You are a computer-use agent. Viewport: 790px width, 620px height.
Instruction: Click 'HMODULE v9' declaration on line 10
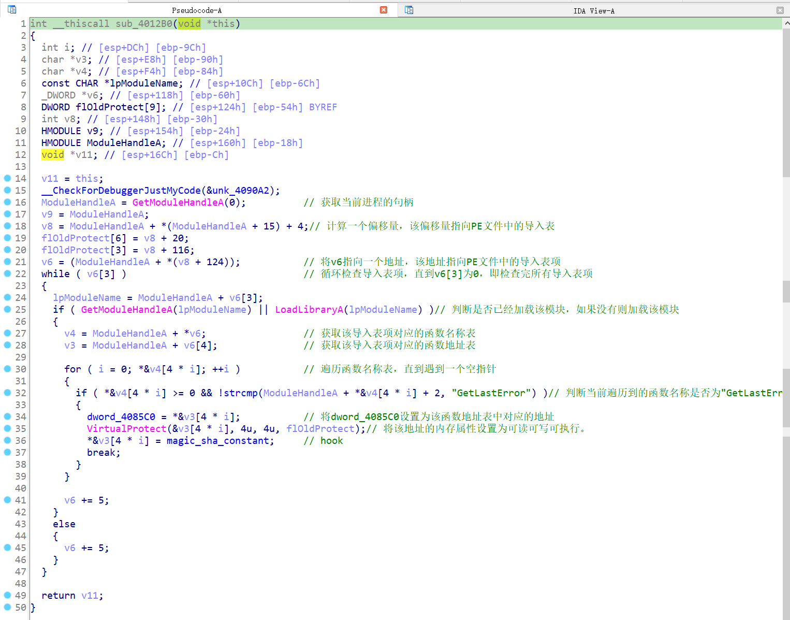72,131
